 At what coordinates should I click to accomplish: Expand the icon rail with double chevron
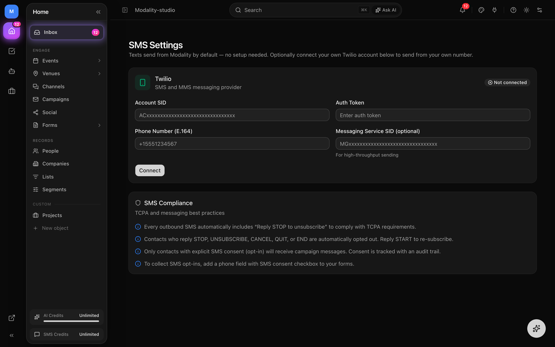click(11, 336)
